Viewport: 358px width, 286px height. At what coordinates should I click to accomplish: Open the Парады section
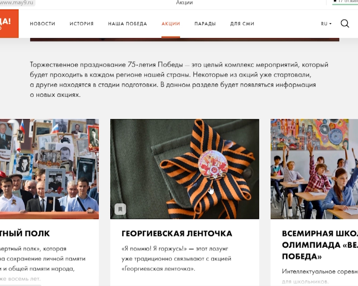point(205,24)
